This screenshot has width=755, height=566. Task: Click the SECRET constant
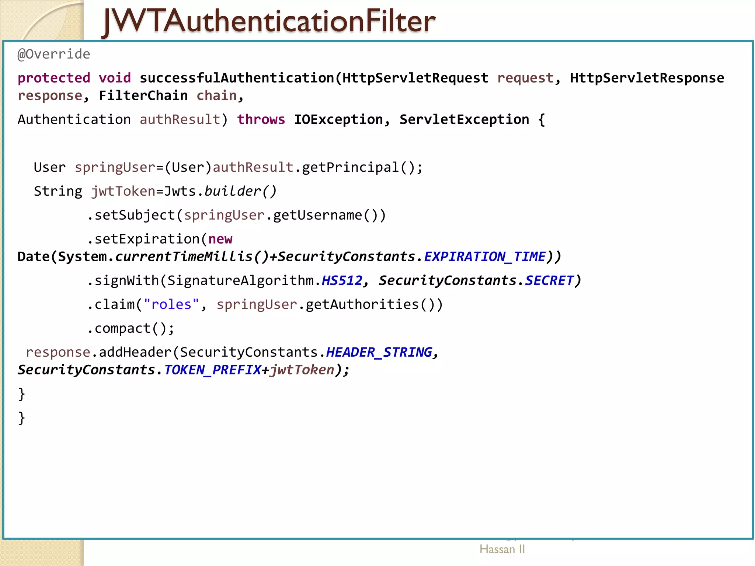coord(549,281)
